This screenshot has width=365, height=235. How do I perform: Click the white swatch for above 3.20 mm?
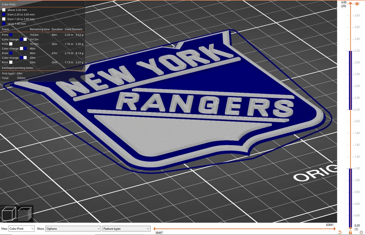click(x=4, y=10)
